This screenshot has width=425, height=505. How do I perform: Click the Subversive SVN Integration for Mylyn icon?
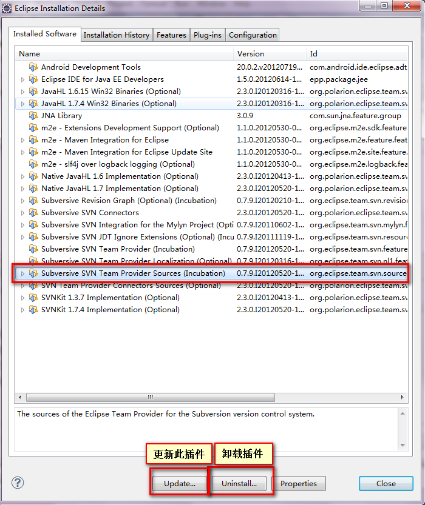click(33, 225)
